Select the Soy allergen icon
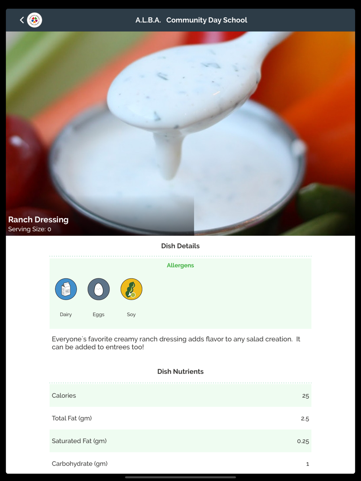 [x=131, y=289]
